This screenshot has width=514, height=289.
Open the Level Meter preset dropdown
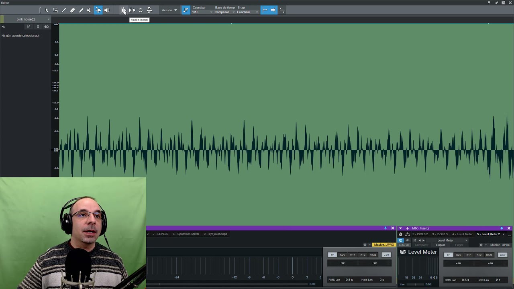[x=448, y=240]
